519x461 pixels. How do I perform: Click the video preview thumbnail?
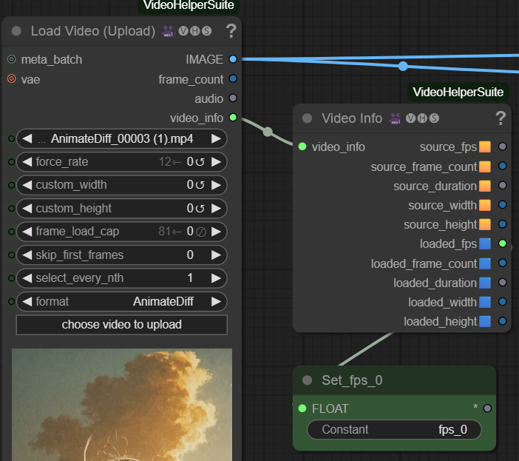(122, 404)
